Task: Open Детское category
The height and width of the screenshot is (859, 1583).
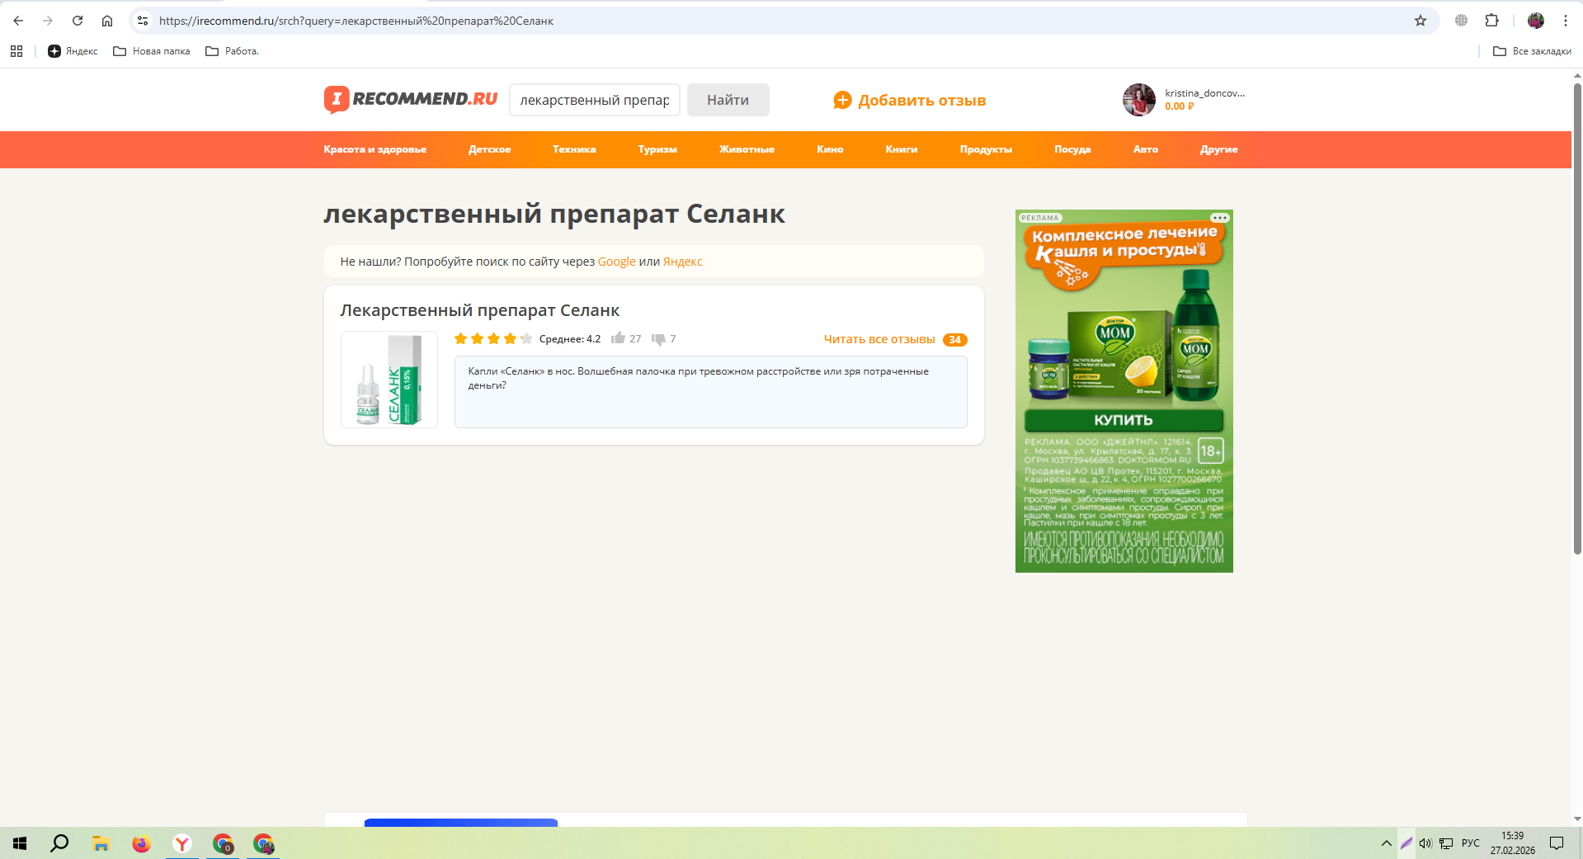Action: pyautogui.click(x=490, y=149)
